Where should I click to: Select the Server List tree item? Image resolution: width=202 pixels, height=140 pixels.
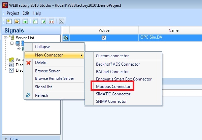25,38
